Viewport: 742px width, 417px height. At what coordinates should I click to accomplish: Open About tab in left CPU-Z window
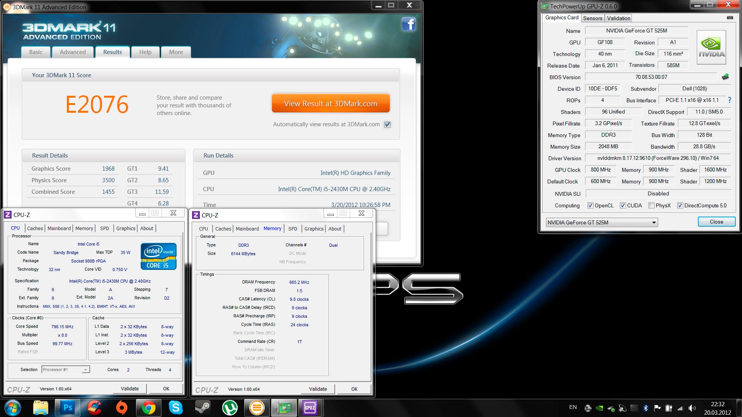point(146,228)
